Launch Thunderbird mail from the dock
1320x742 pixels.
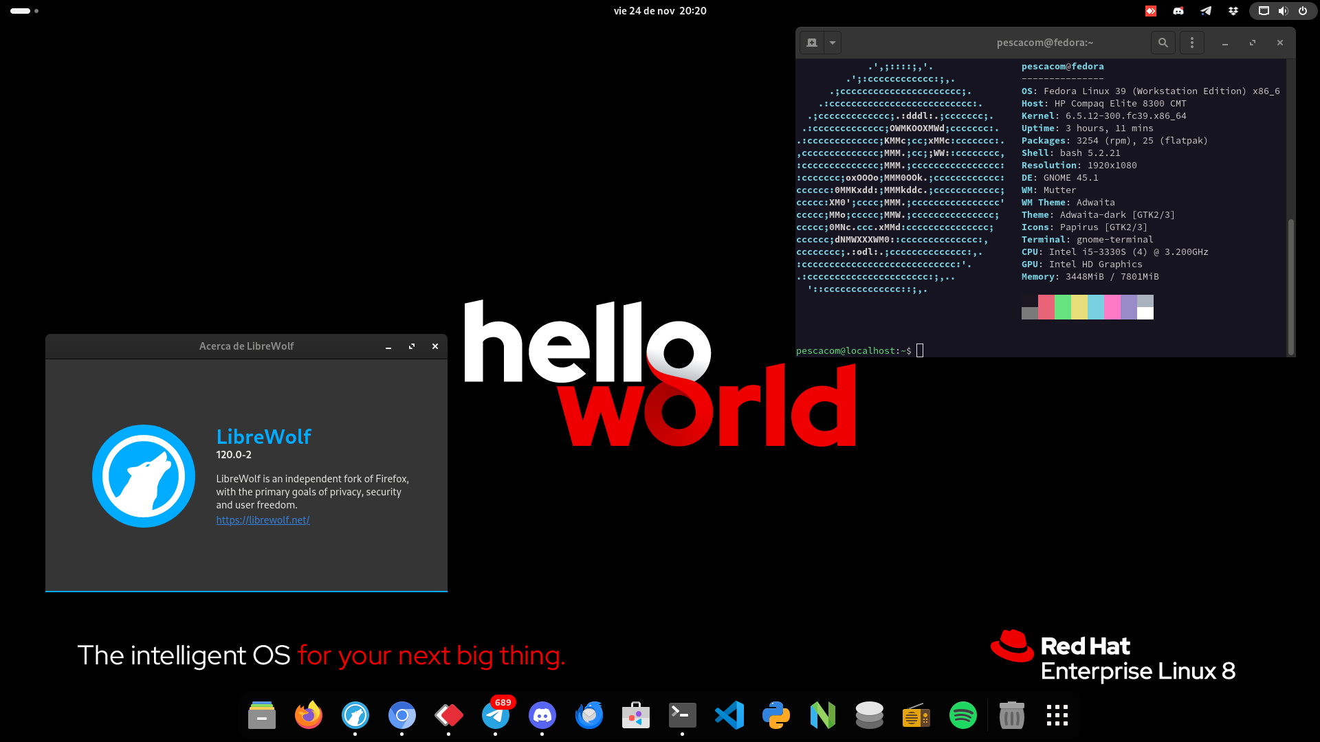(x=588, y=715)
